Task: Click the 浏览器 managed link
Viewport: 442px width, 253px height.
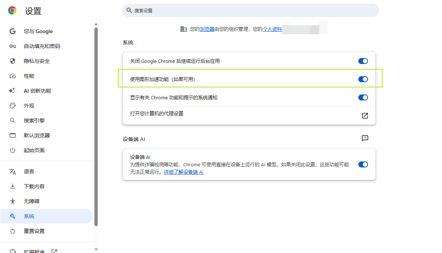Action: 207,29
